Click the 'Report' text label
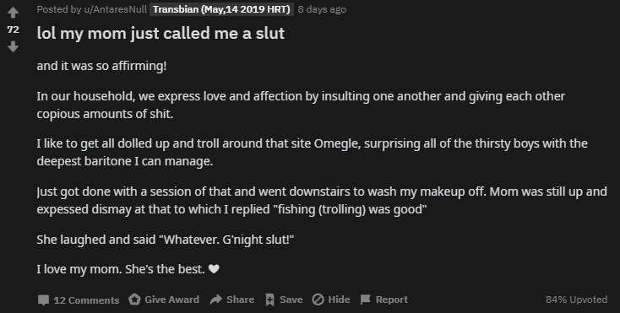This screenshot has height=313, width=620. pyautogui.click(x=391, y=300)
